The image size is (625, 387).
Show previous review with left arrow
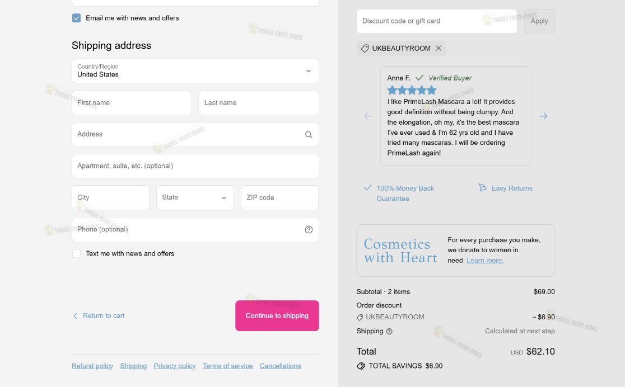coord(369,116)
